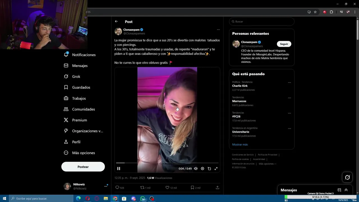Open the Chrome three-dot menu
The width and height of the screenshot is (359, 202).
[x=355, y=12]
